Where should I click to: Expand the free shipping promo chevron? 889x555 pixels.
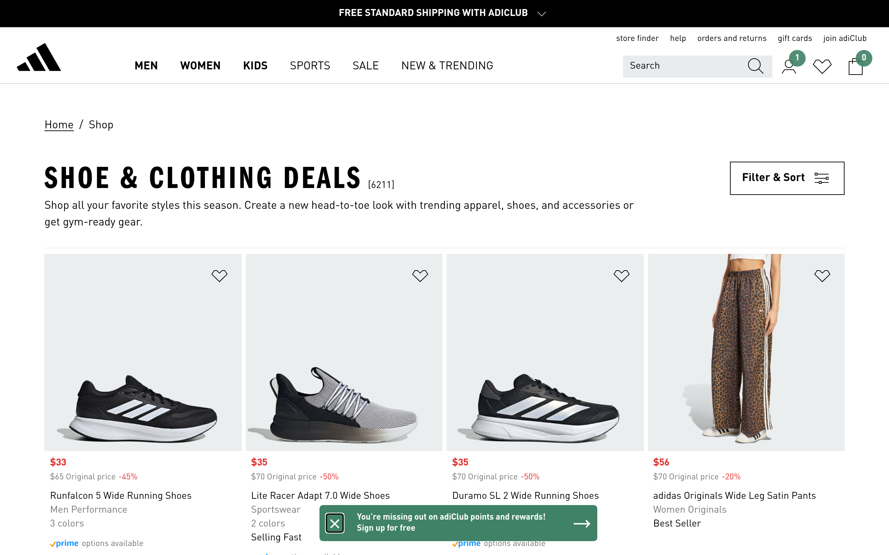coord(541,14)
